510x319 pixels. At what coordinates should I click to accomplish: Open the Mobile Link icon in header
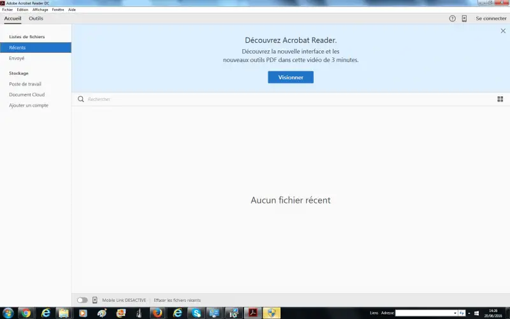[464, 19]
